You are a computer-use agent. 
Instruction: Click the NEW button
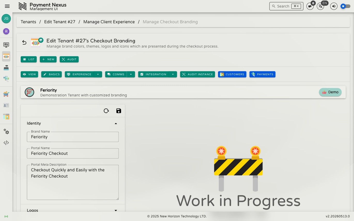tap(48, 59)
